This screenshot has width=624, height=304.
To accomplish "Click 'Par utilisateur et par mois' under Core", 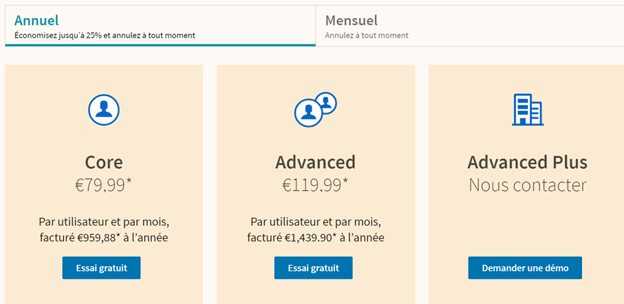I will (x=104, y=222).
